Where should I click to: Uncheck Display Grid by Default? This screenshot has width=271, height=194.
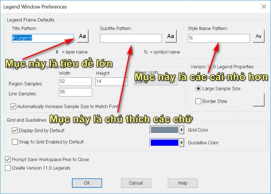14,131
